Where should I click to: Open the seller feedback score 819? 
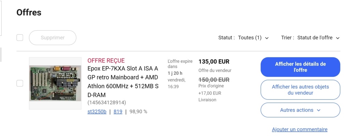tap(118, 111)
